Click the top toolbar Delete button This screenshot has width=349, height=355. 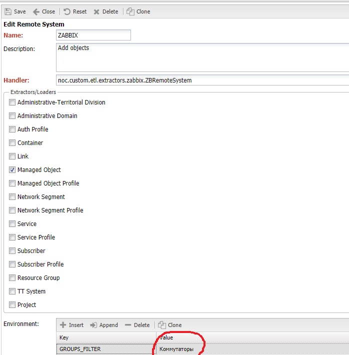[x=106, y=11]
